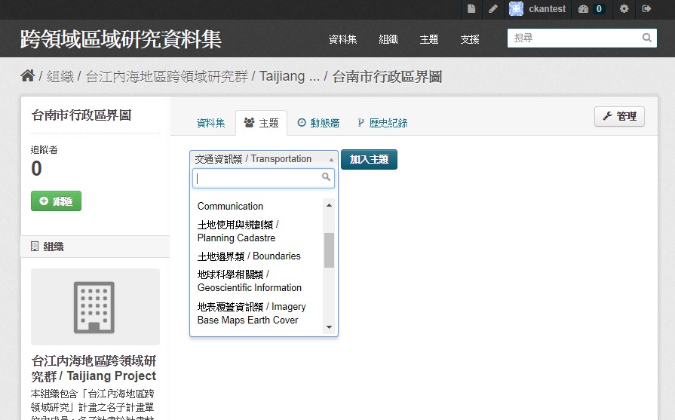
Task: Pick 土地邊界類 / Boundaries from the list
Action: [249, 256]
